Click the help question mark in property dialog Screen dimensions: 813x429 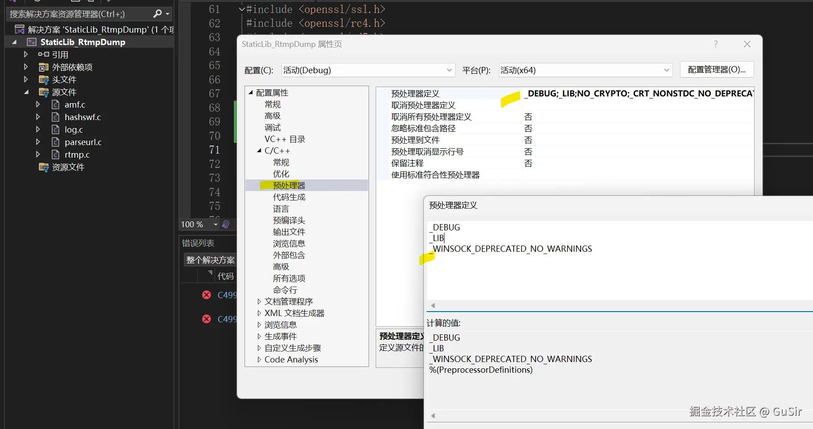click(x=716, y=44)
